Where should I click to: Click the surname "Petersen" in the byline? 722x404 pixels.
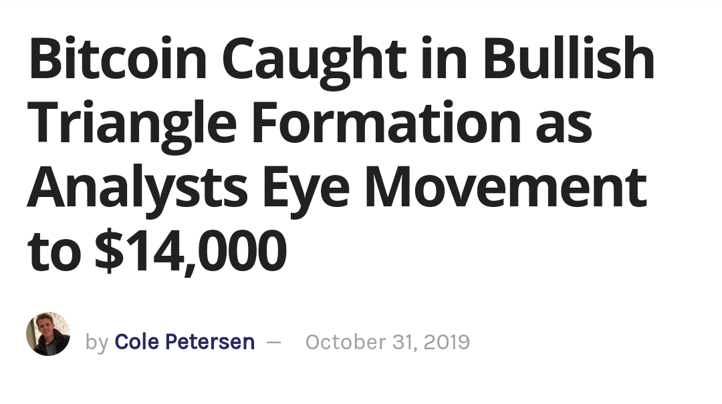210,342
